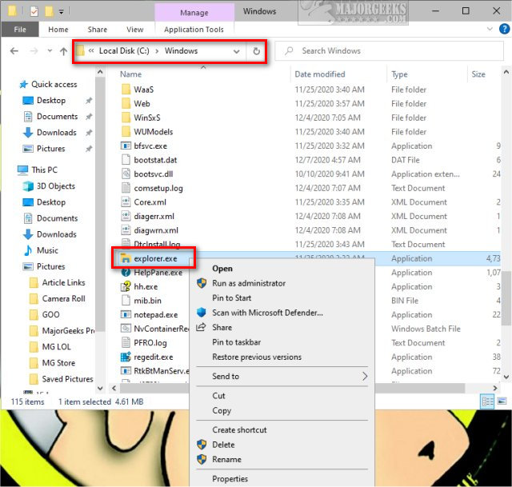Select This PC in navigation pane
Image resolution: width=512 pixels, height=487 pixels.
[x=45, y=170]
